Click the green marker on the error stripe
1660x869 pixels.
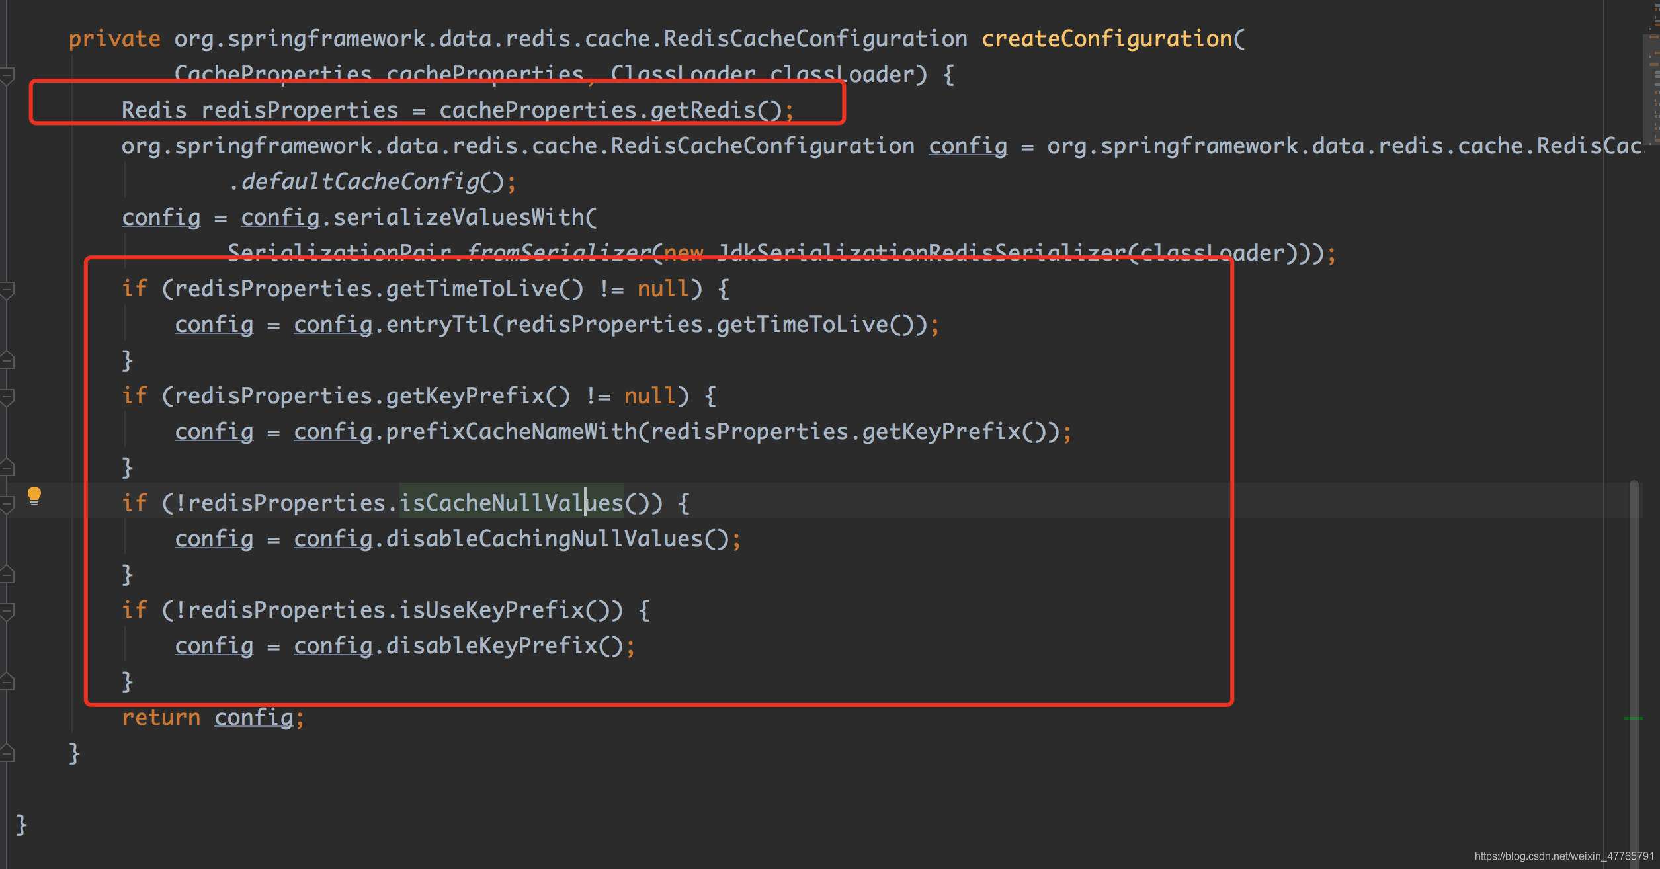click(x=1634, y=718)
